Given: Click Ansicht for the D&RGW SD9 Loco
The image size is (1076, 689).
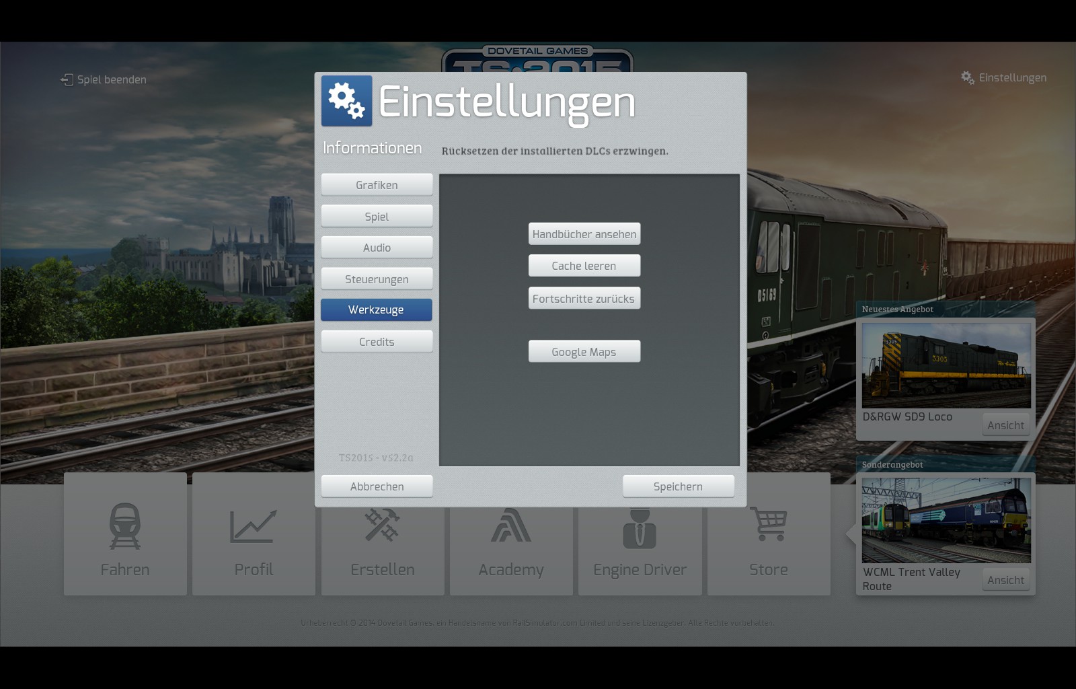Looking at the screenshot, I should [1005, 425].
